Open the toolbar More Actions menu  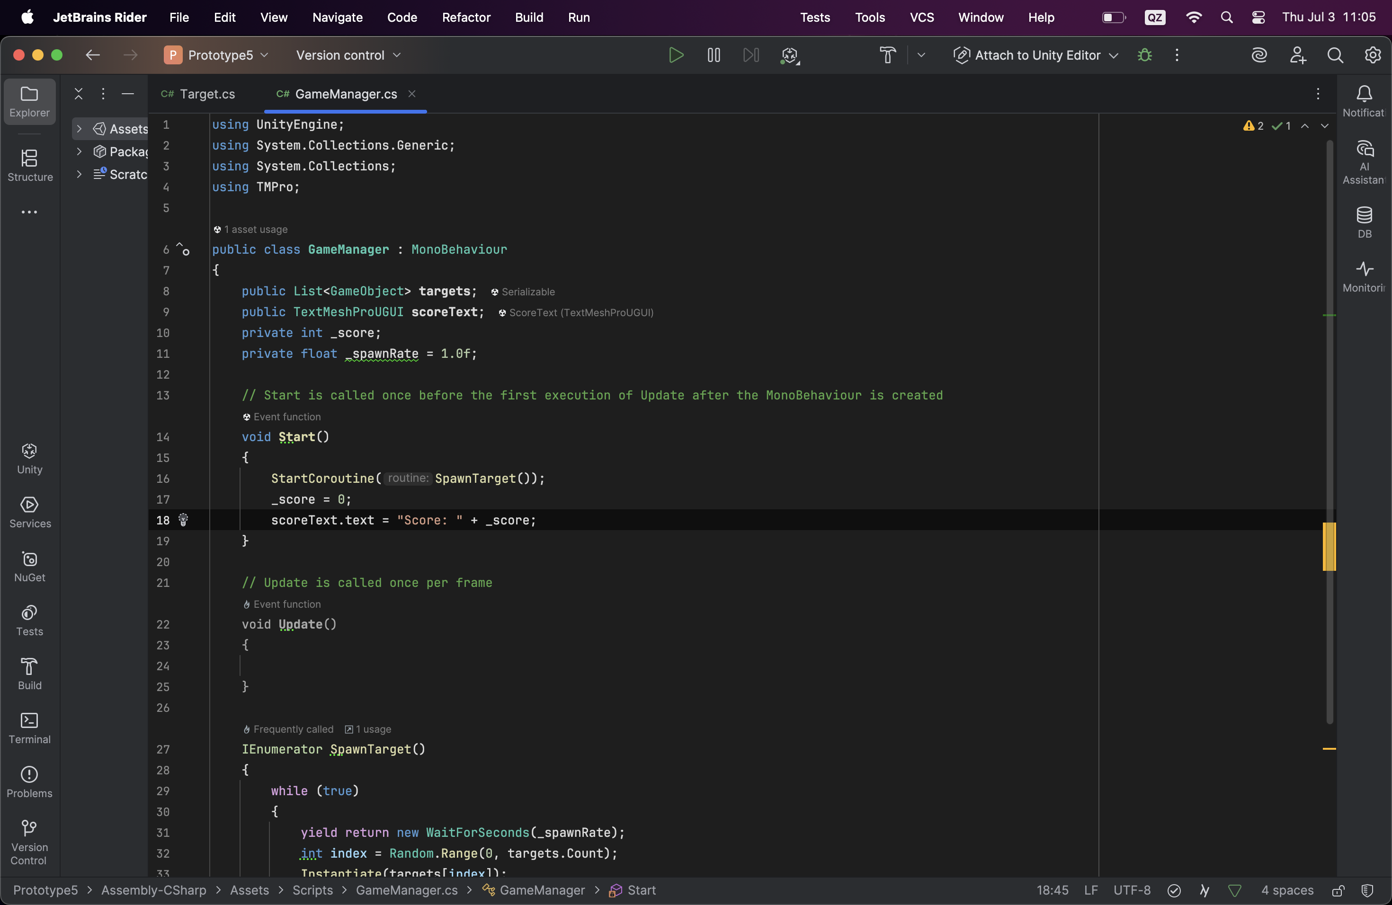point(1177,55)
